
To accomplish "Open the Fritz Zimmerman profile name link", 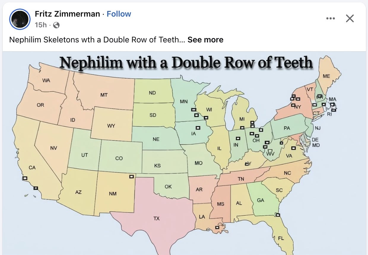I will coord(67,14).
